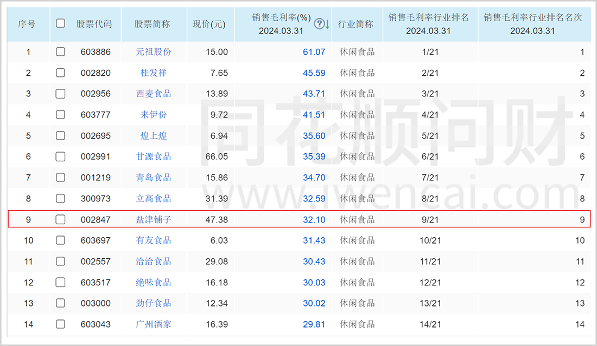Tick the checkbox for stock 603043
The width and height of the screenshot is (597, 346).
click(x=60, y=324)
